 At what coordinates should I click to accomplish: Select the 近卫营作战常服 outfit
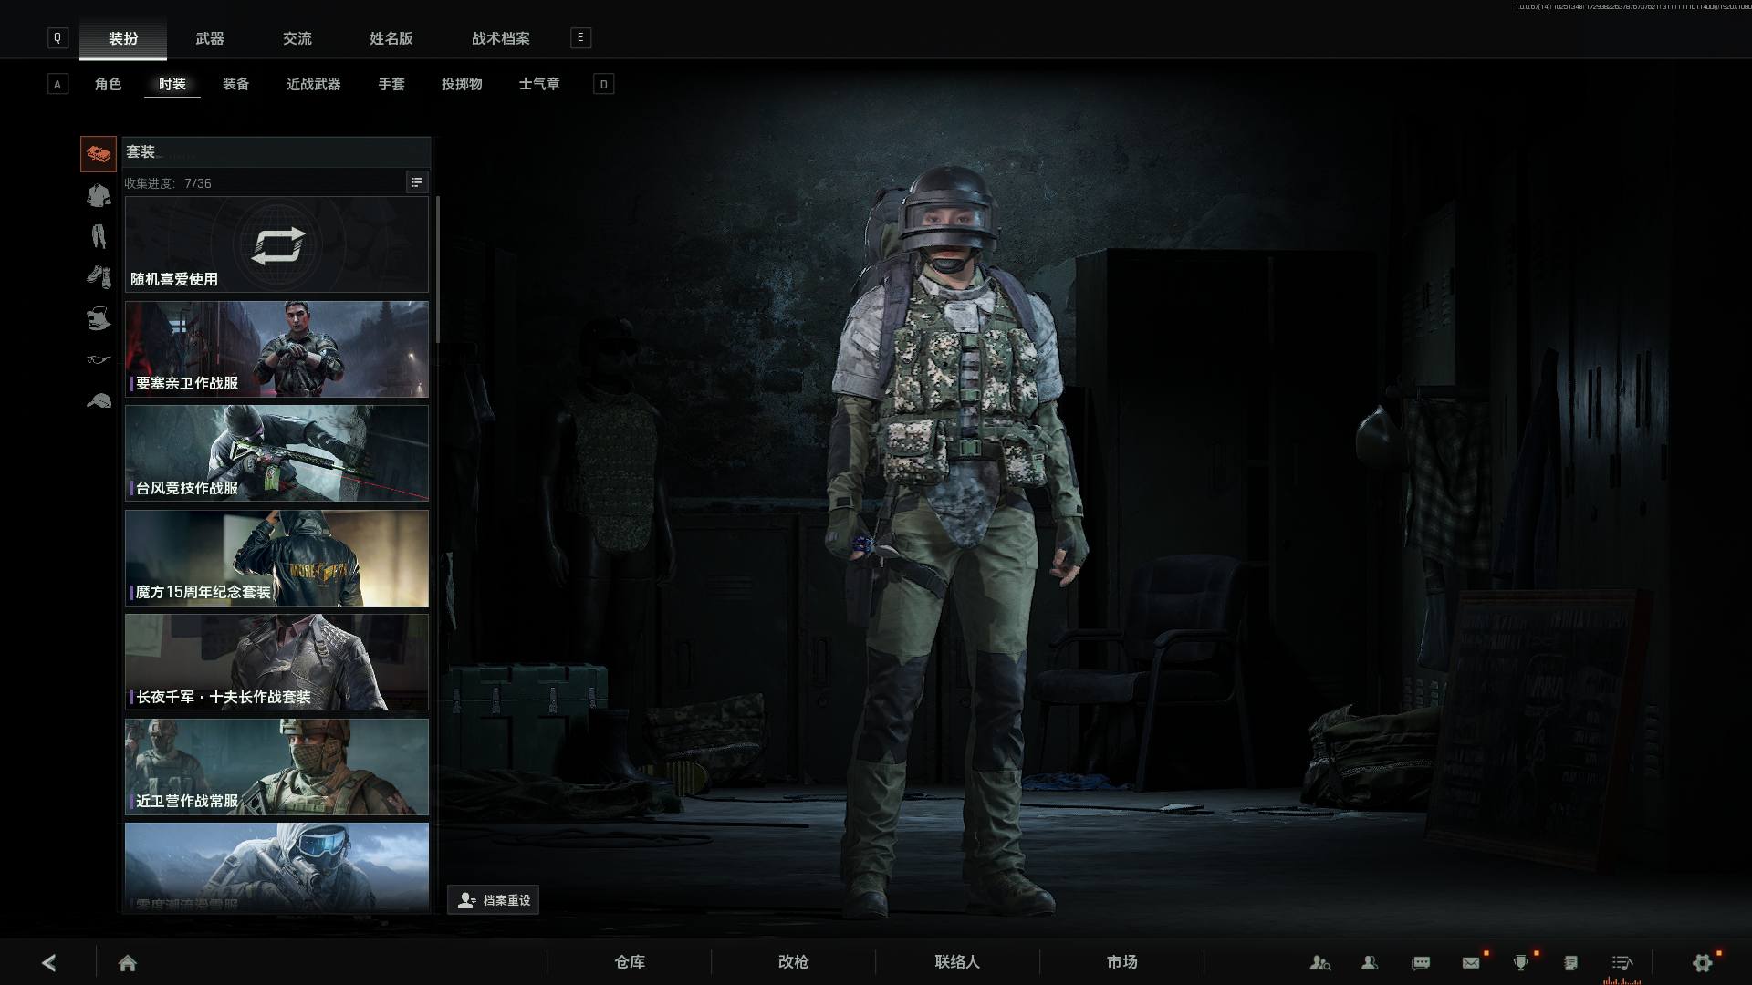pyautogui.click(x=276, y=767)
